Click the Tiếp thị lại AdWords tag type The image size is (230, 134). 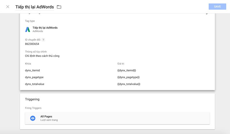(x=45, y=28)
